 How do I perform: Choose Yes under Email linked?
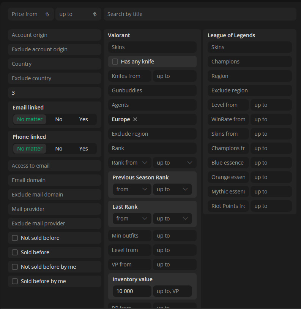(84, 119)
